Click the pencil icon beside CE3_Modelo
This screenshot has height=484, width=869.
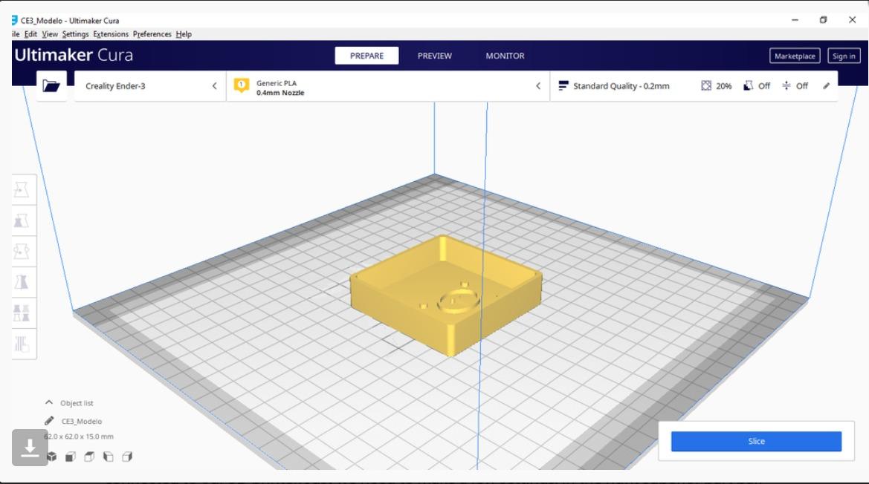[x=49, y=421]
